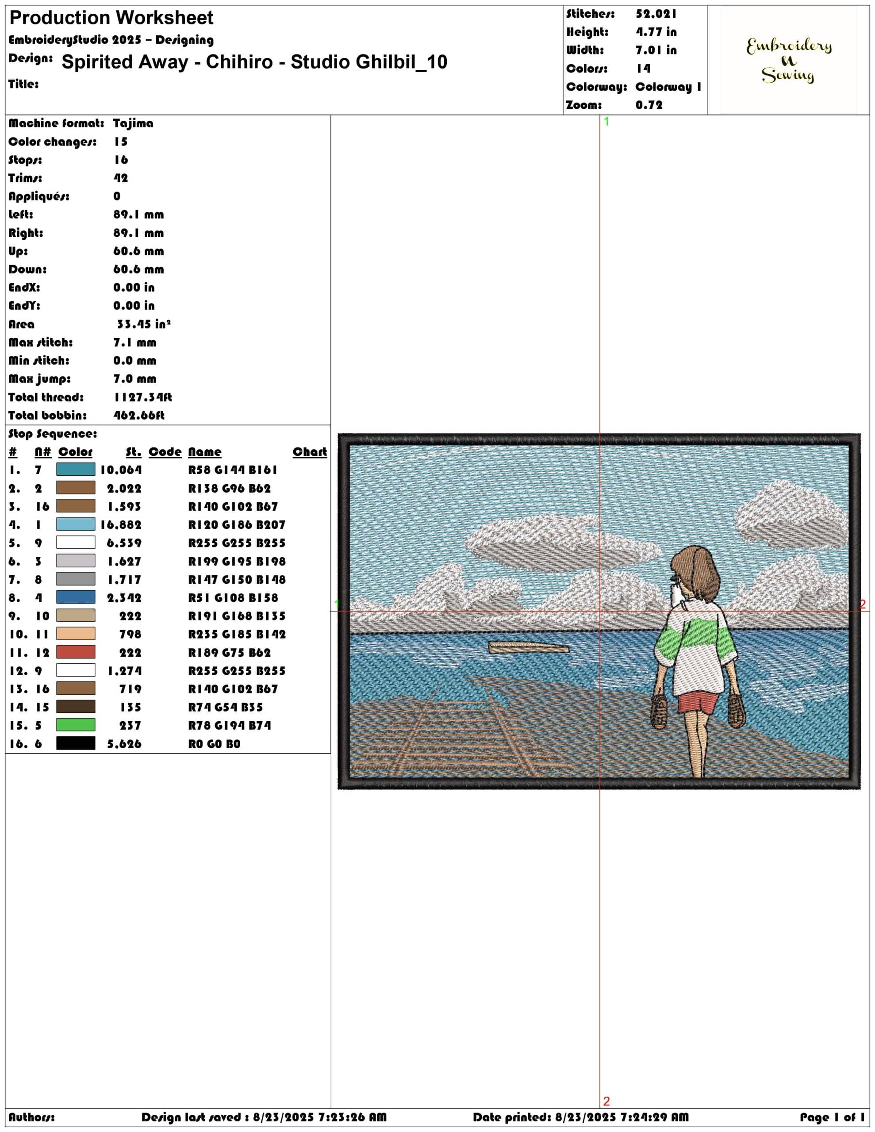Image resolution: width=875 pixels, height=1132 pixels.
Task: Click the Machine format value "Tajima"
Action: pyautogui.click(x=133, y=123)
